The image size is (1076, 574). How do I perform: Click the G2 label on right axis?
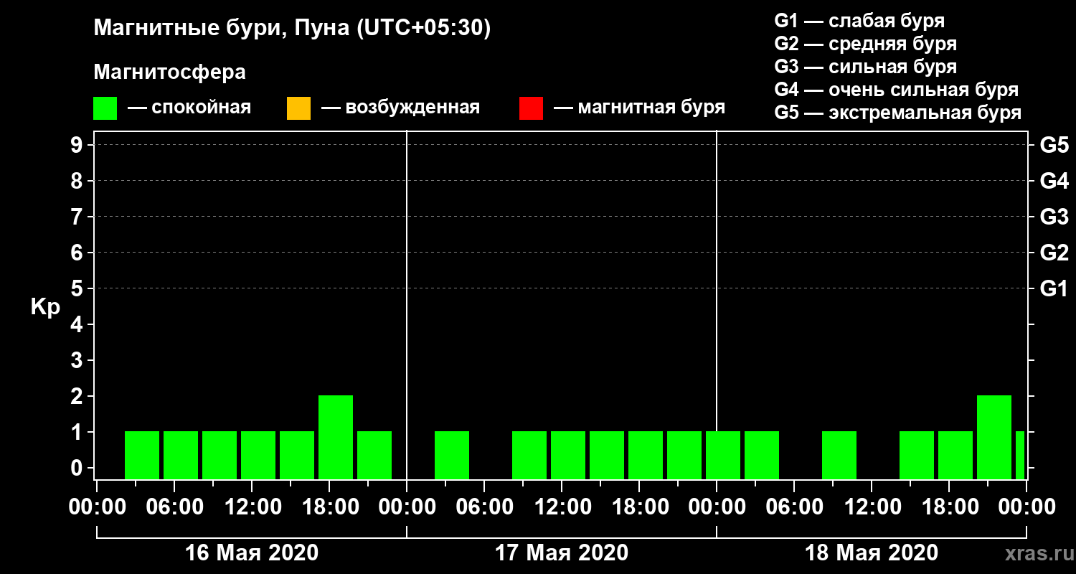click(1054, 253)
